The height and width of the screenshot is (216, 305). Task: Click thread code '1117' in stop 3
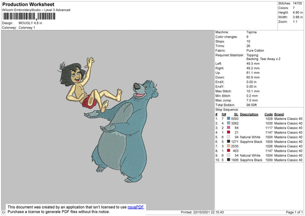click(269, 128)
